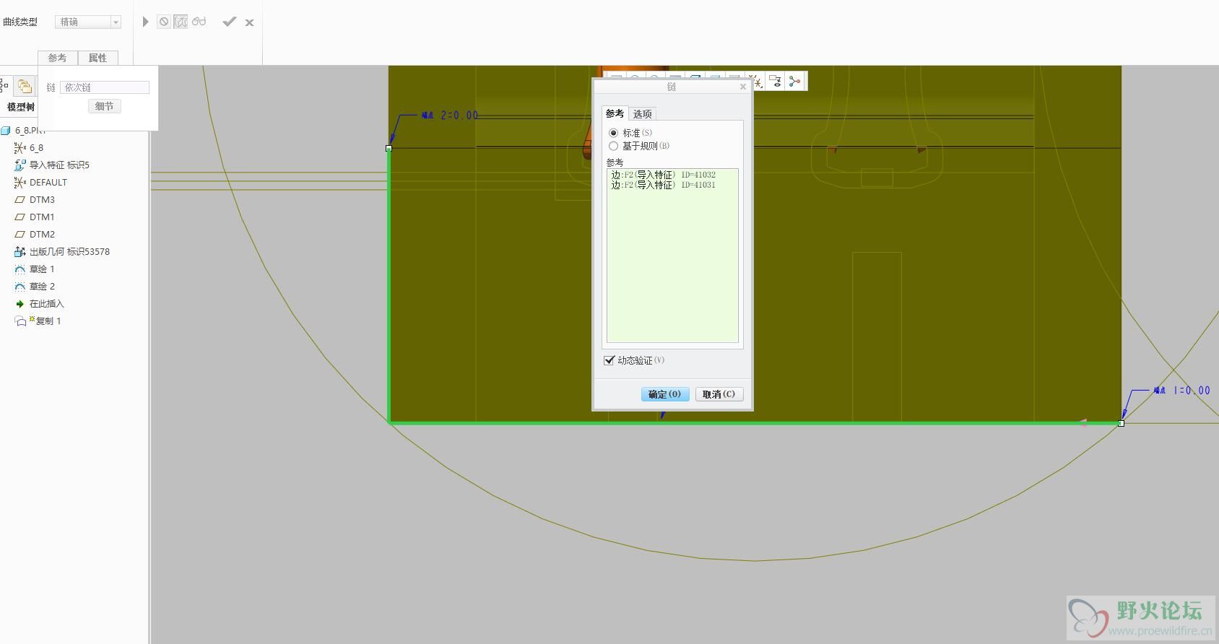Open the 属性 tab in the dashboard
1219x644 pixels.
point(97,58)
